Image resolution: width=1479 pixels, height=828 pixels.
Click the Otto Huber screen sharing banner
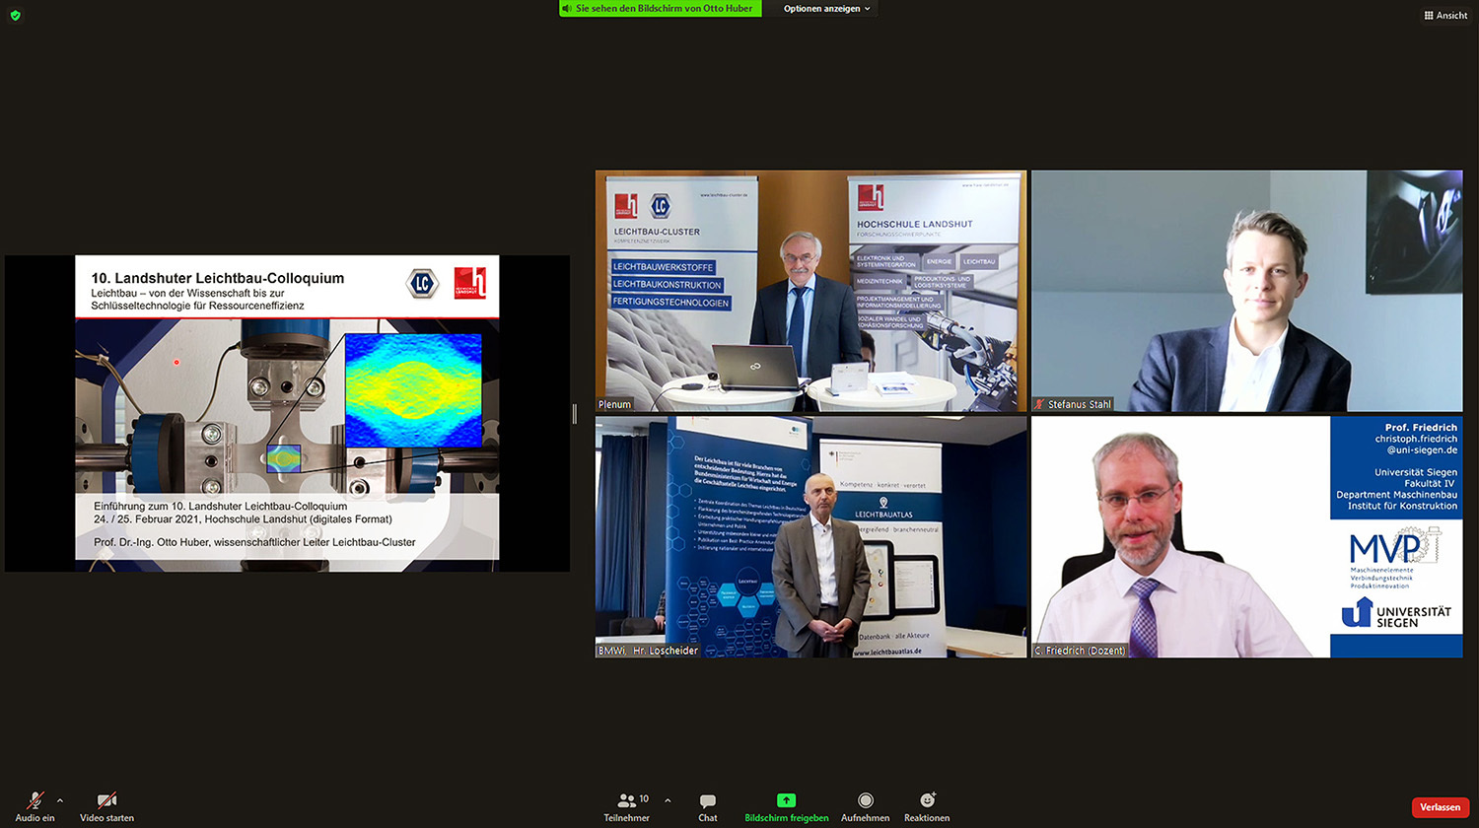[659, 9]
